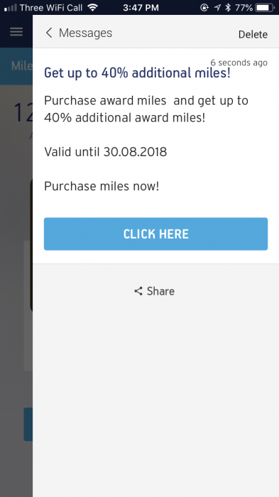
Task: Go back to Messages list
Action: [x=79, y=33]
